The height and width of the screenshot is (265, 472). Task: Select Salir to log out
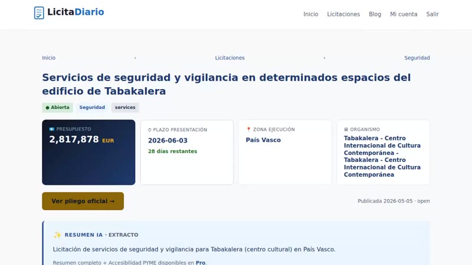(432, 14)
